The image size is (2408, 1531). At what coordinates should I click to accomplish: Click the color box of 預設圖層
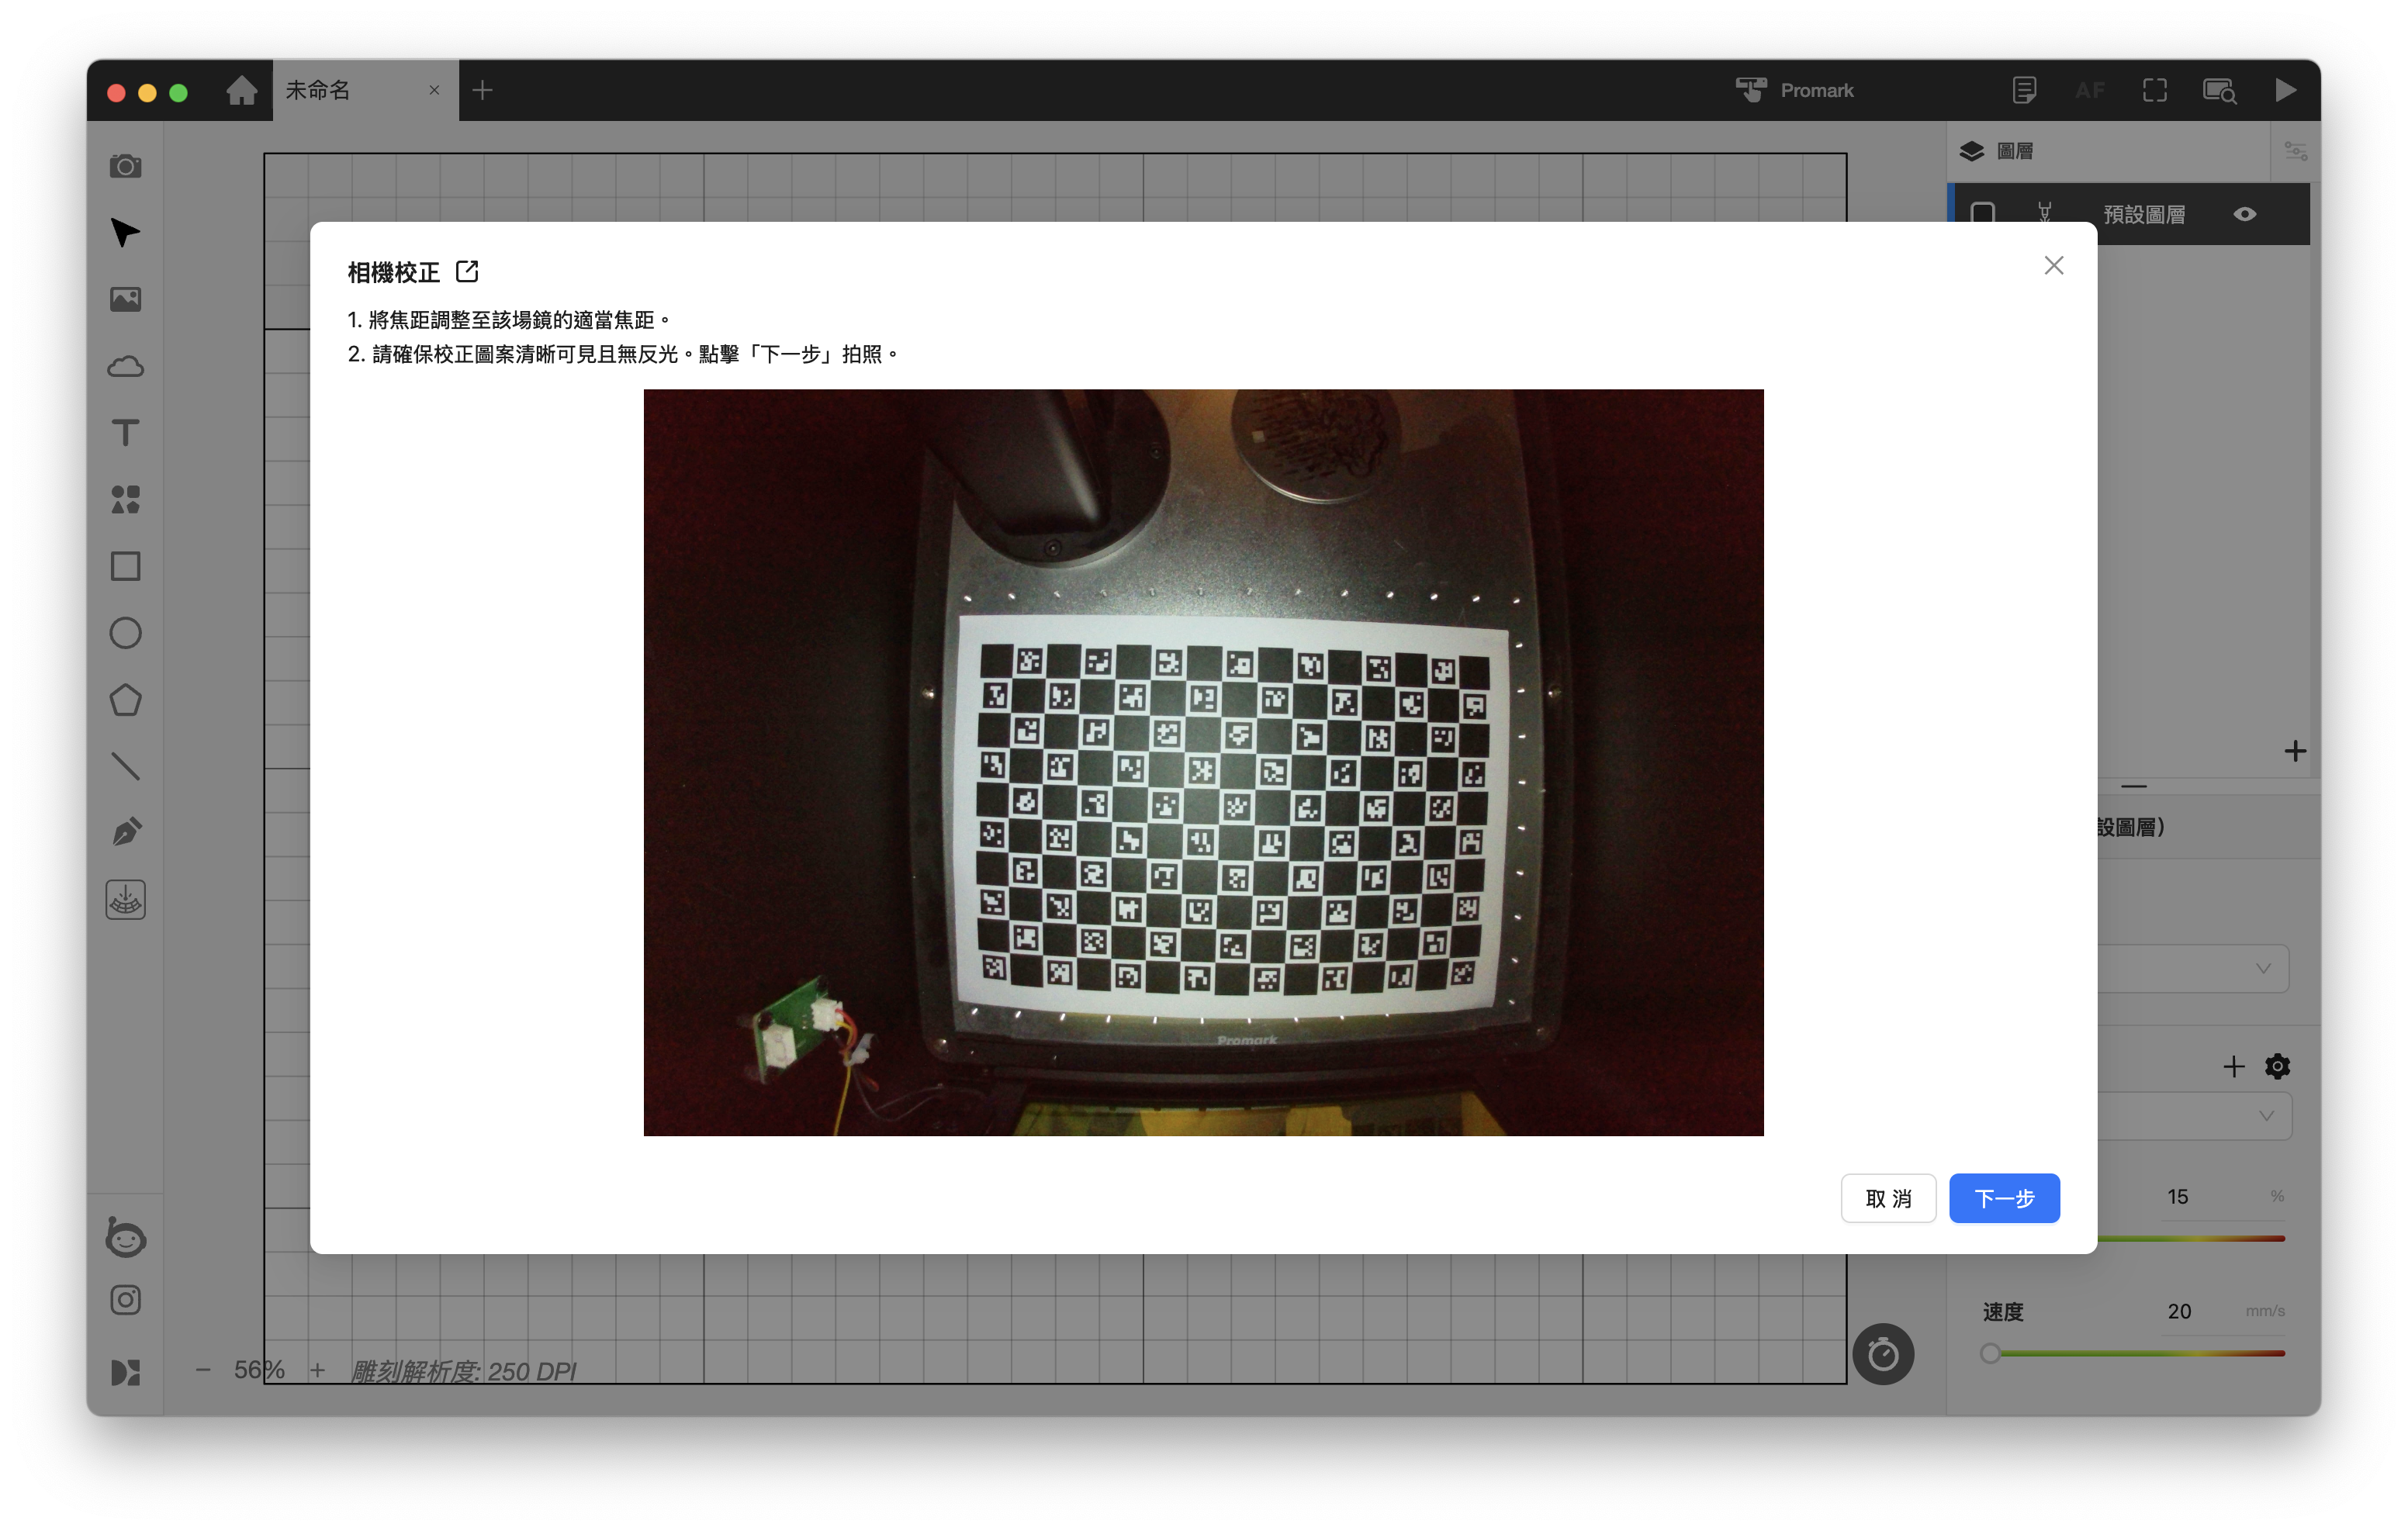pos(1982,214)
